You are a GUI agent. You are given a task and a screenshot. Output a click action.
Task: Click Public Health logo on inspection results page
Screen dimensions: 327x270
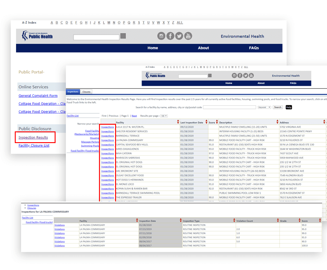click(155, 75)
